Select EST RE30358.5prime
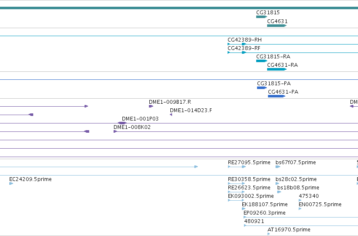The width and height of the screenshot is (358, 236). pos(249,179)
